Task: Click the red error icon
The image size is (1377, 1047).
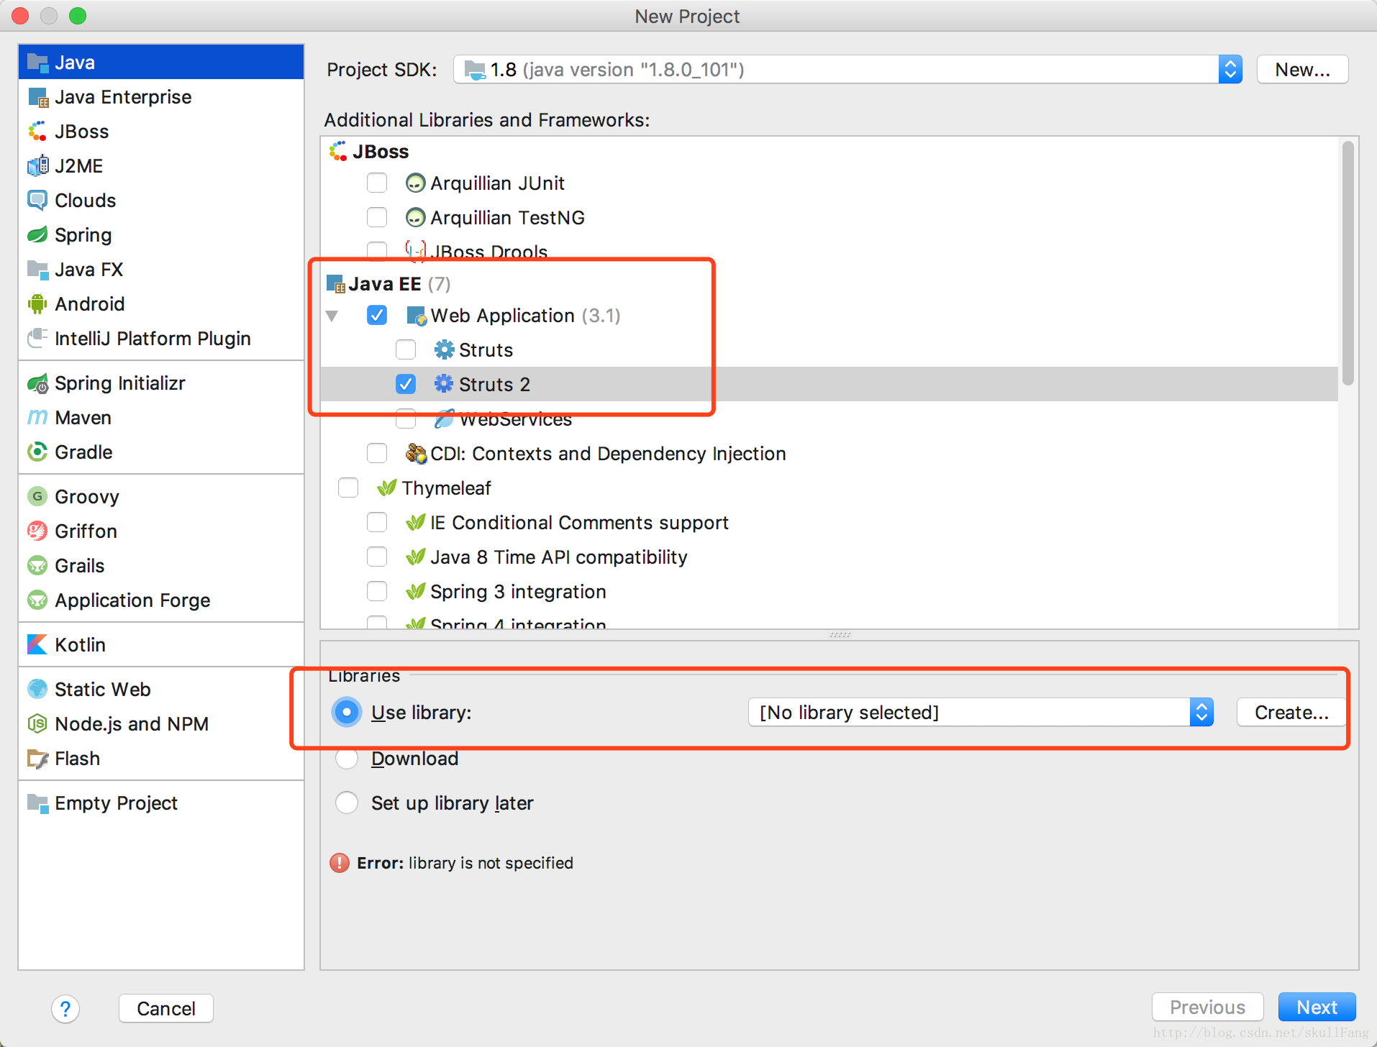Action: tap(340, 863)
